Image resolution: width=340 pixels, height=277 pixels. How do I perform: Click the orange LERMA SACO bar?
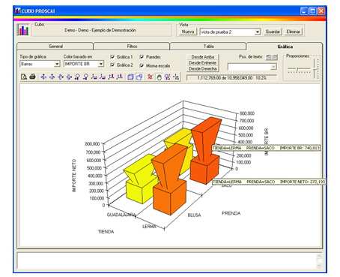(x=205, y=149)
